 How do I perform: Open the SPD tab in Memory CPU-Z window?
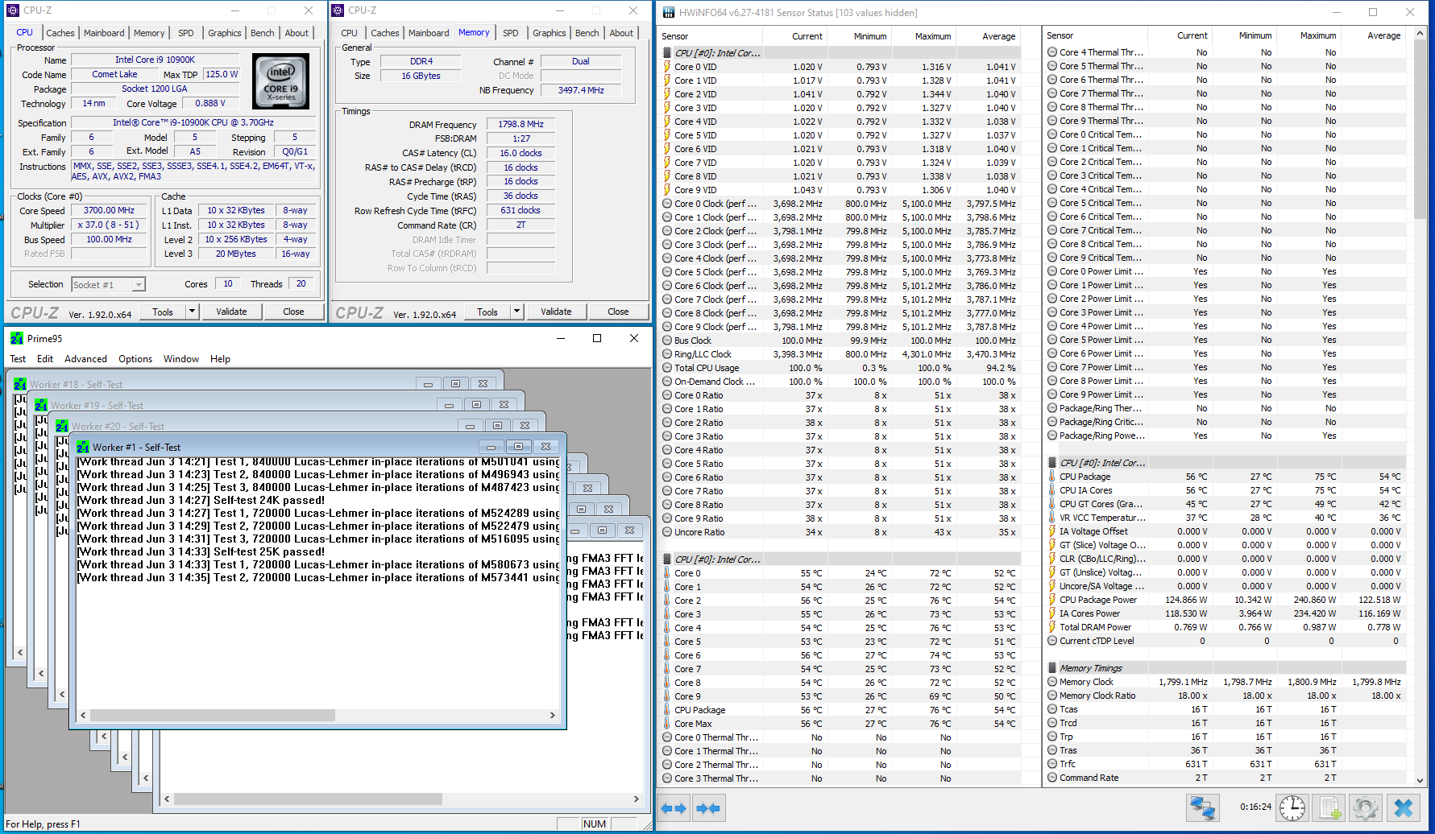511,33
